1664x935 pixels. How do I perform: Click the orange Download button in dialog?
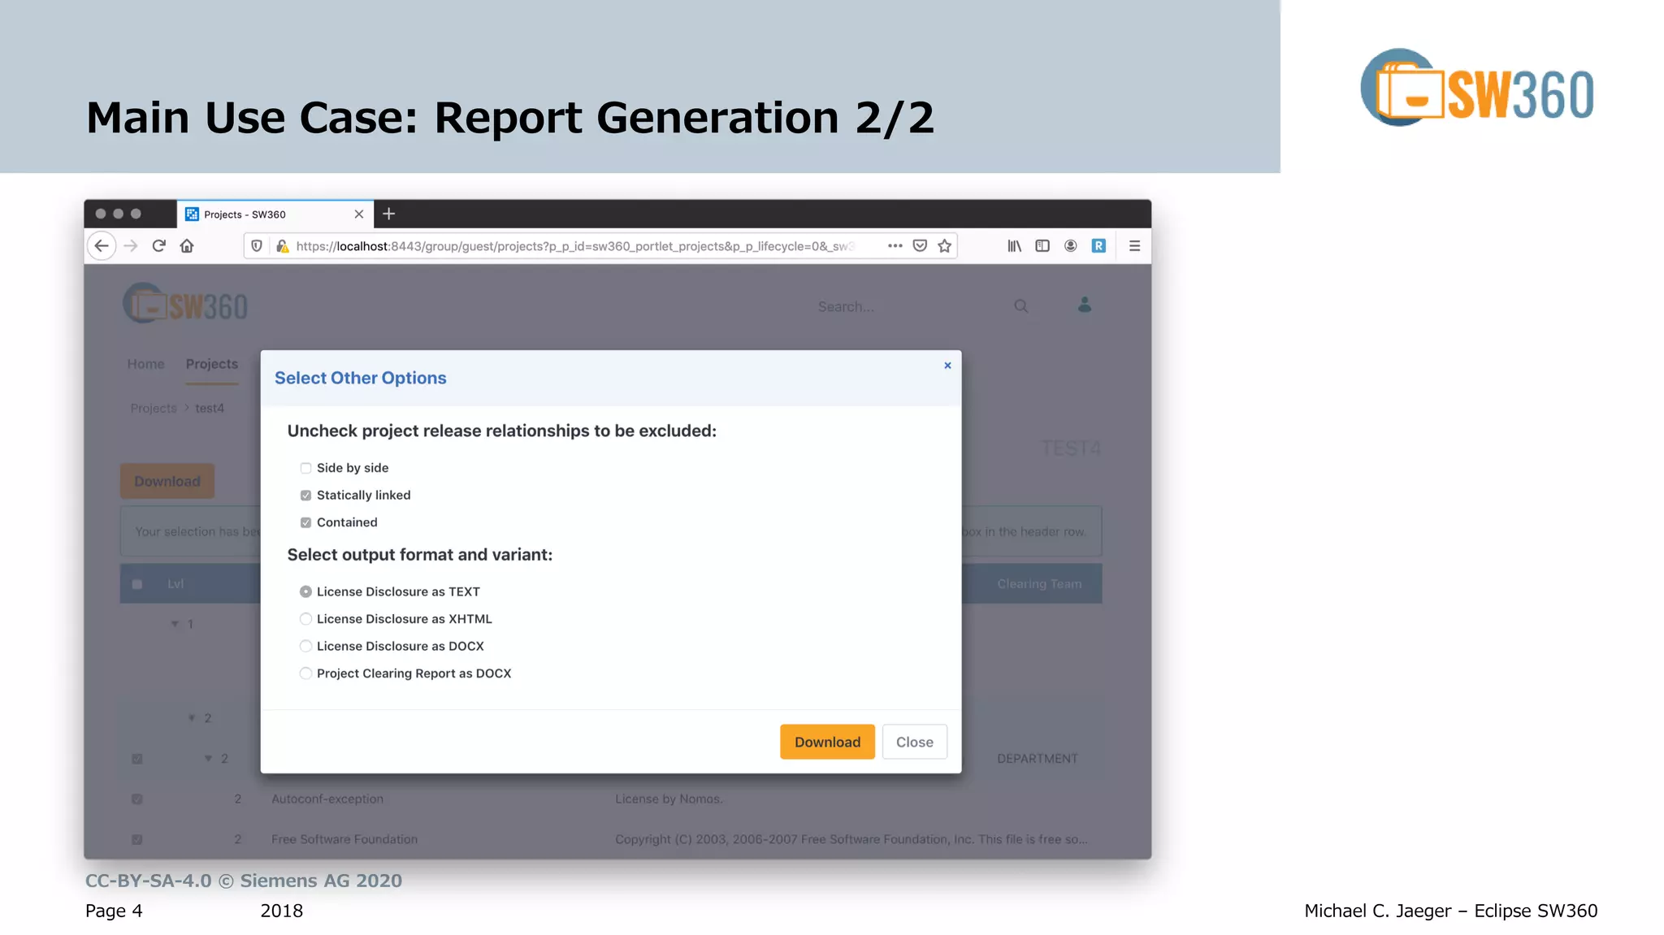click(827, 742)
